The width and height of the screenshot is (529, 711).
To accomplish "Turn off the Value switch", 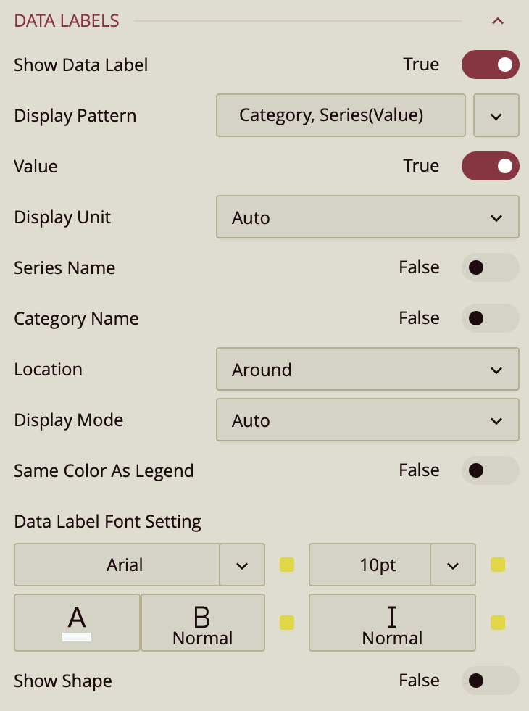I will [490, 166].
